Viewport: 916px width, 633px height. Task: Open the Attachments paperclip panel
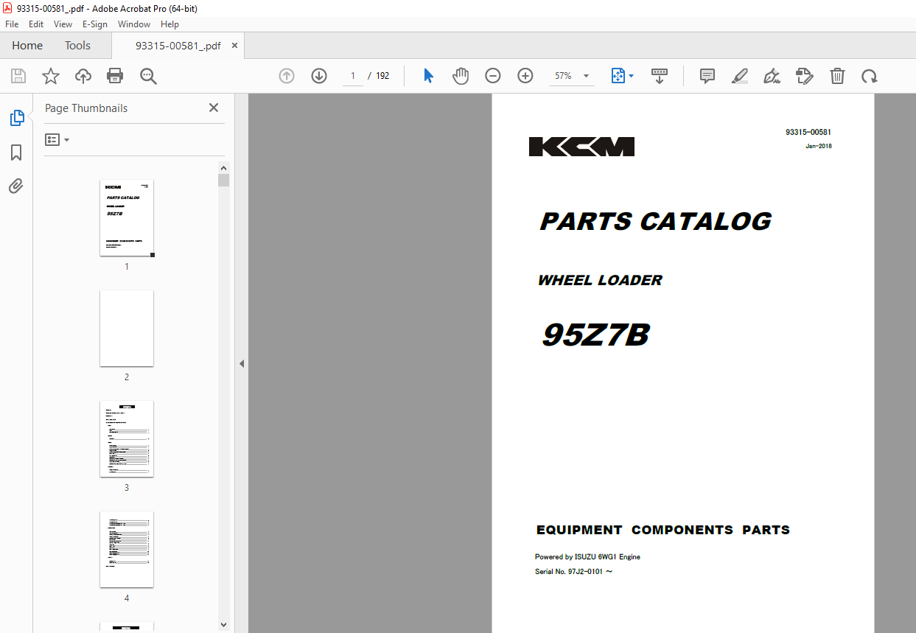(x=16, y=186)
